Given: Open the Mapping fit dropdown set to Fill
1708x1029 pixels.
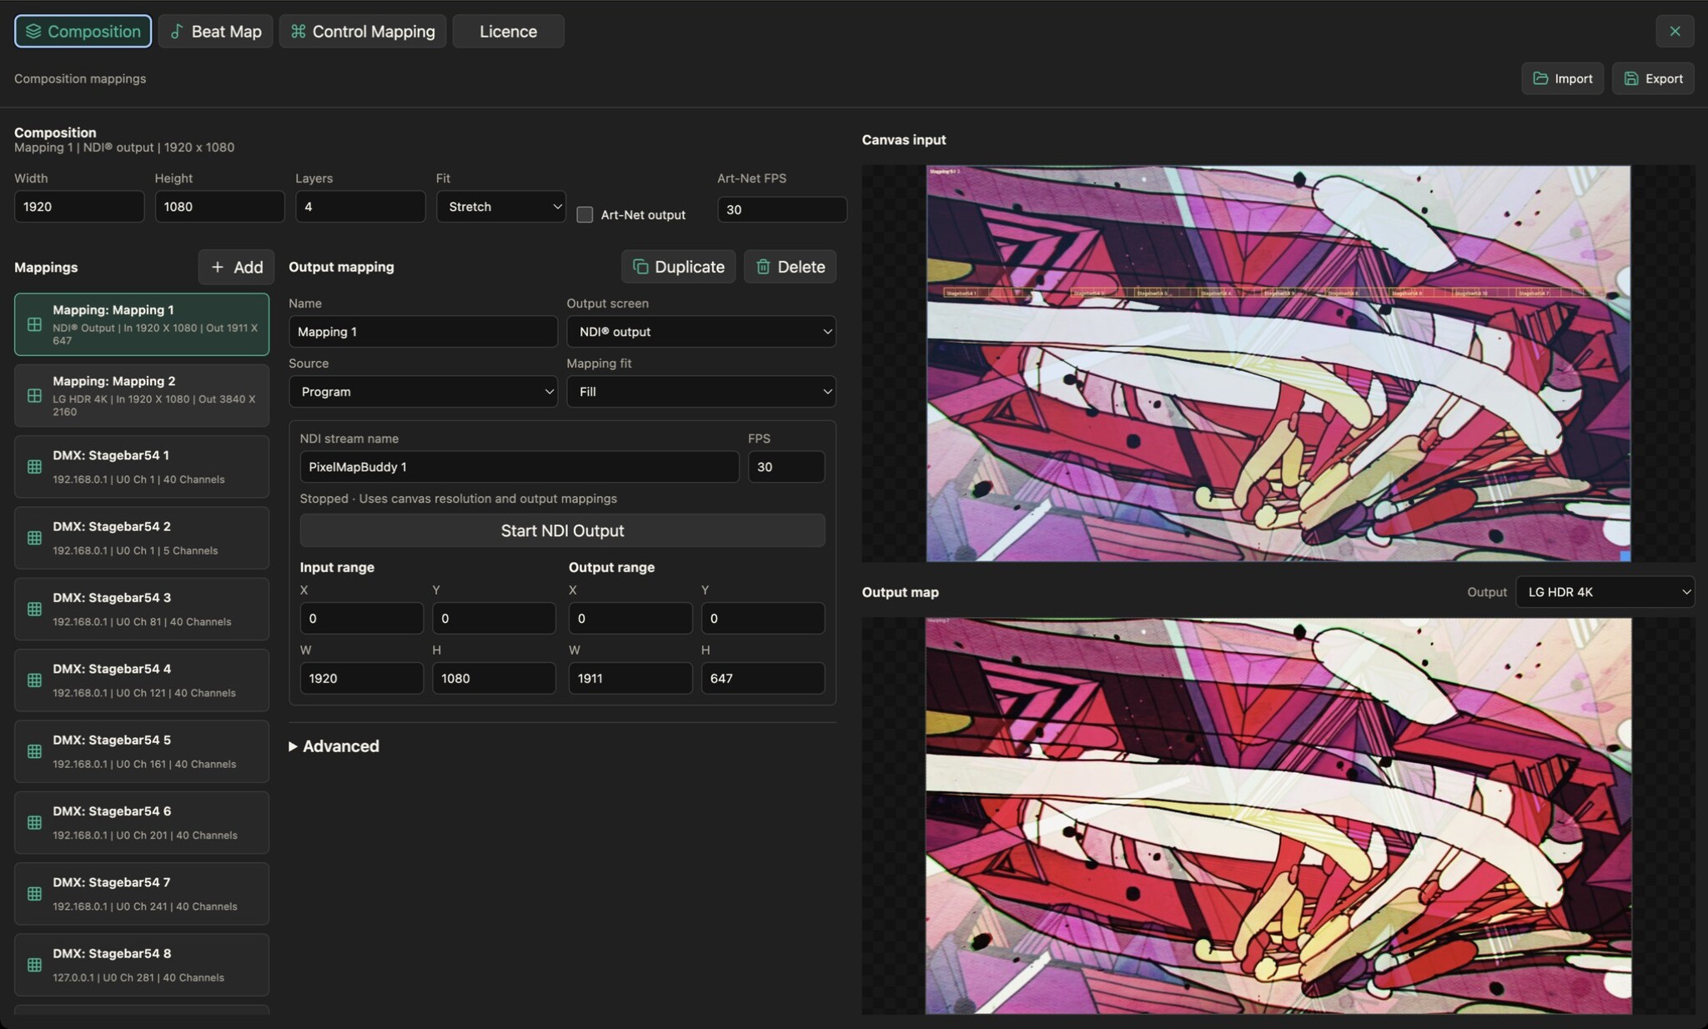Looking at the screenshot, I should click(701, 392).
